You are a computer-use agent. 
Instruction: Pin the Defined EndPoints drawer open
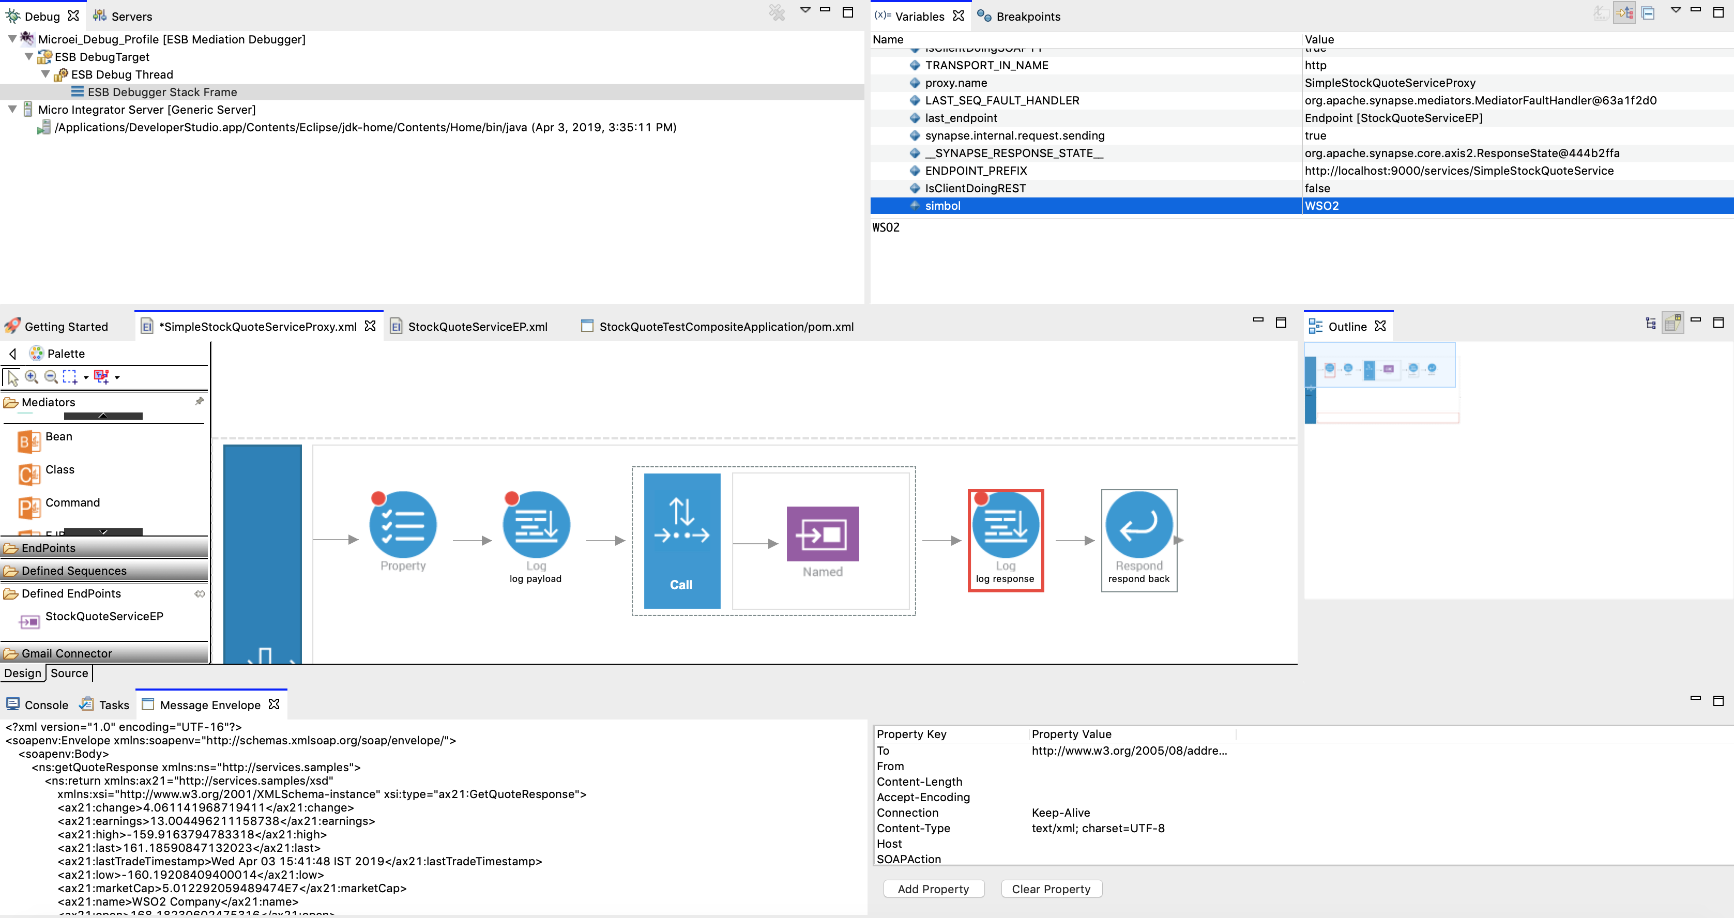pyautogui.click(x=200, y=593)
